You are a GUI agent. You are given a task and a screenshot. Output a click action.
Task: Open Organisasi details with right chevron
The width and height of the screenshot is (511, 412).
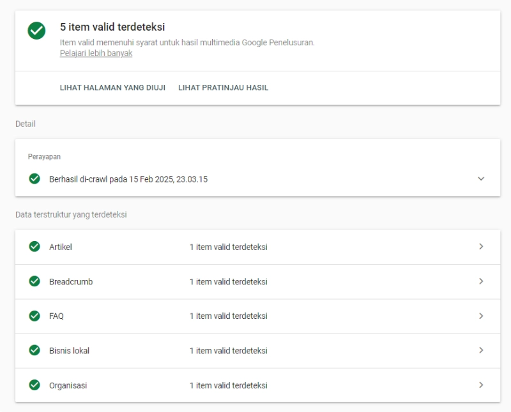pyautogui.click(x=481, y=385)
